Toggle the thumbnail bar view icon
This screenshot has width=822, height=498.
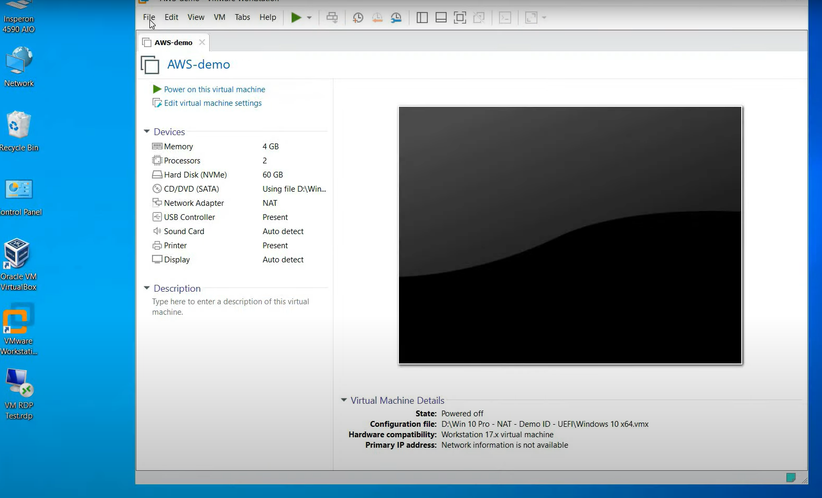tap(441, 17)
